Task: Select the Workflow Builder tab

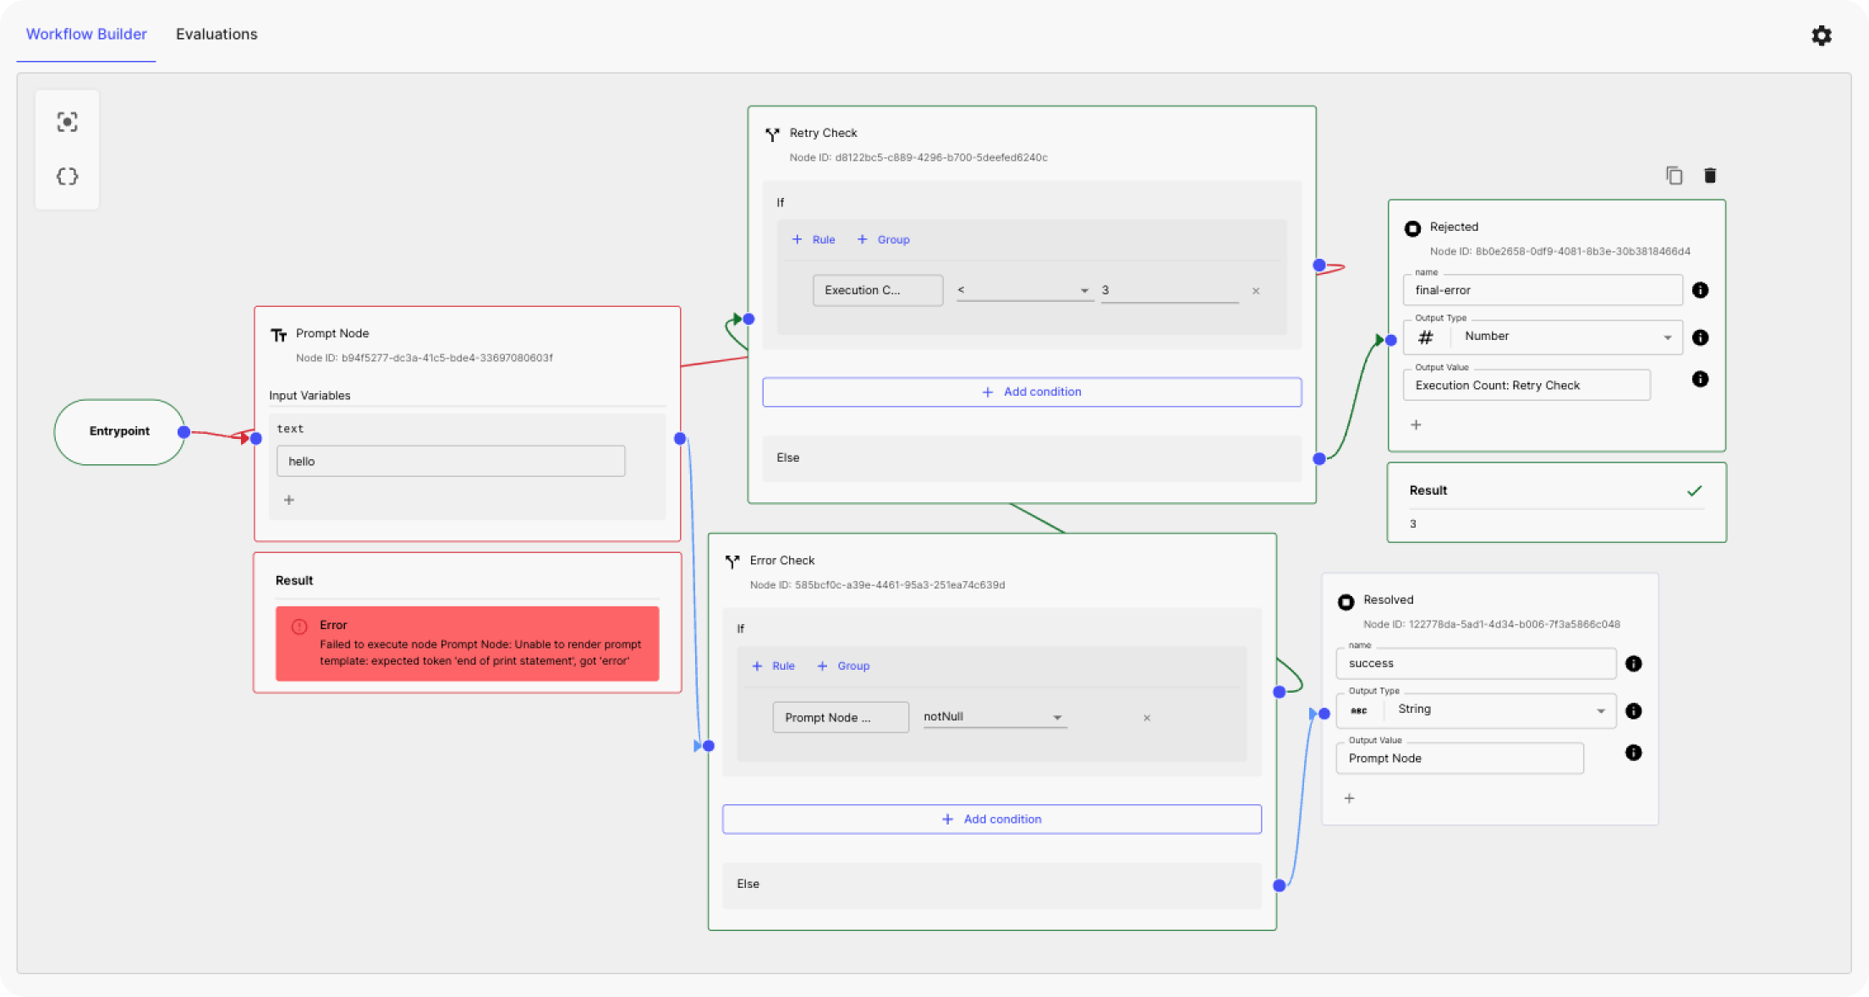Action: (x=86, y=34)
